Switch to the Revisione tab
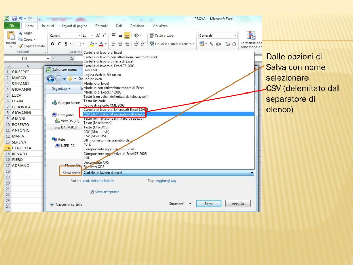The width and height of the screenshot is (353, 265). pos(137,26)
